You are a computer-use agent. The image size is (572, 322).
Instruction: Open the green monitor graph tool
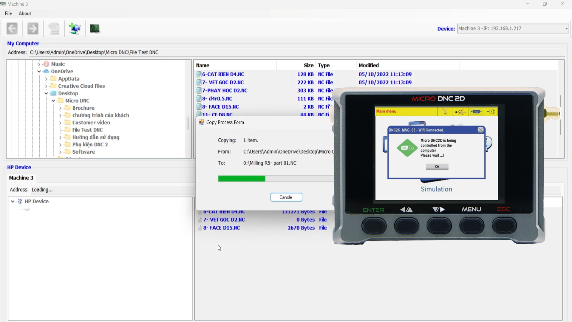pos(95,29)
